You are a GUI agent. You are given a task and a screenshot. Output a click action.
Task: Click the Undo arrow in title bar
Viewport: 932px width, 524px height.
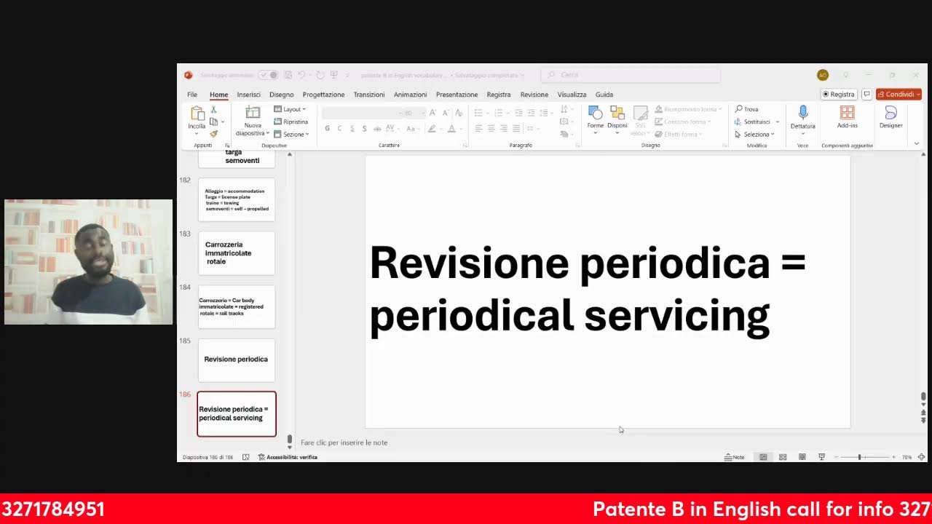(301, 75)
